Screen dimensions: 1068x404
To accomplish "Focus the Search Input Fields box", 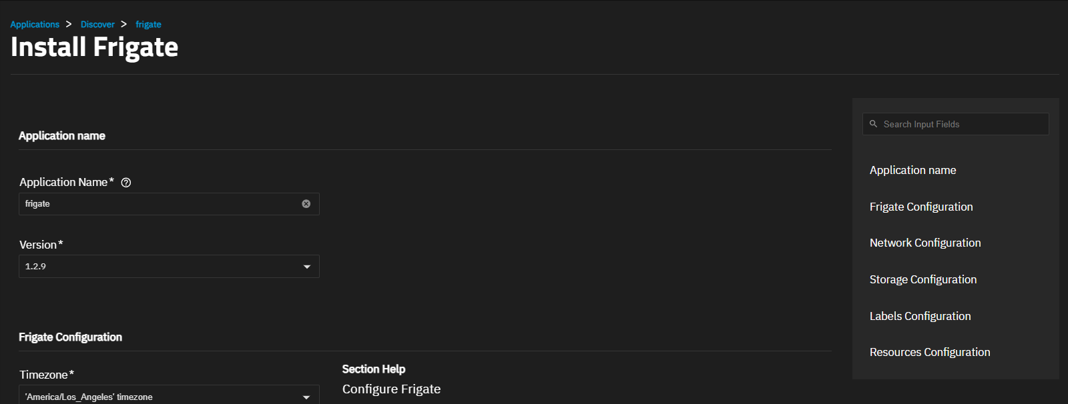I will pyautogui.click(x=961, y=125).
